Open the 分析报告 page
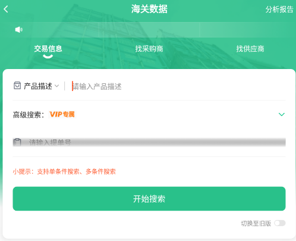 pyautogui.click(x=279, y=10)
